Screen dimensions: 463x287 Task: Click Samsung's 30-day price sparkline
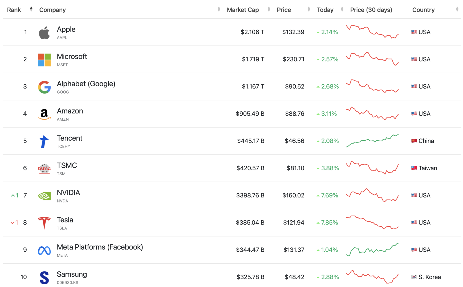click(372, 277)
